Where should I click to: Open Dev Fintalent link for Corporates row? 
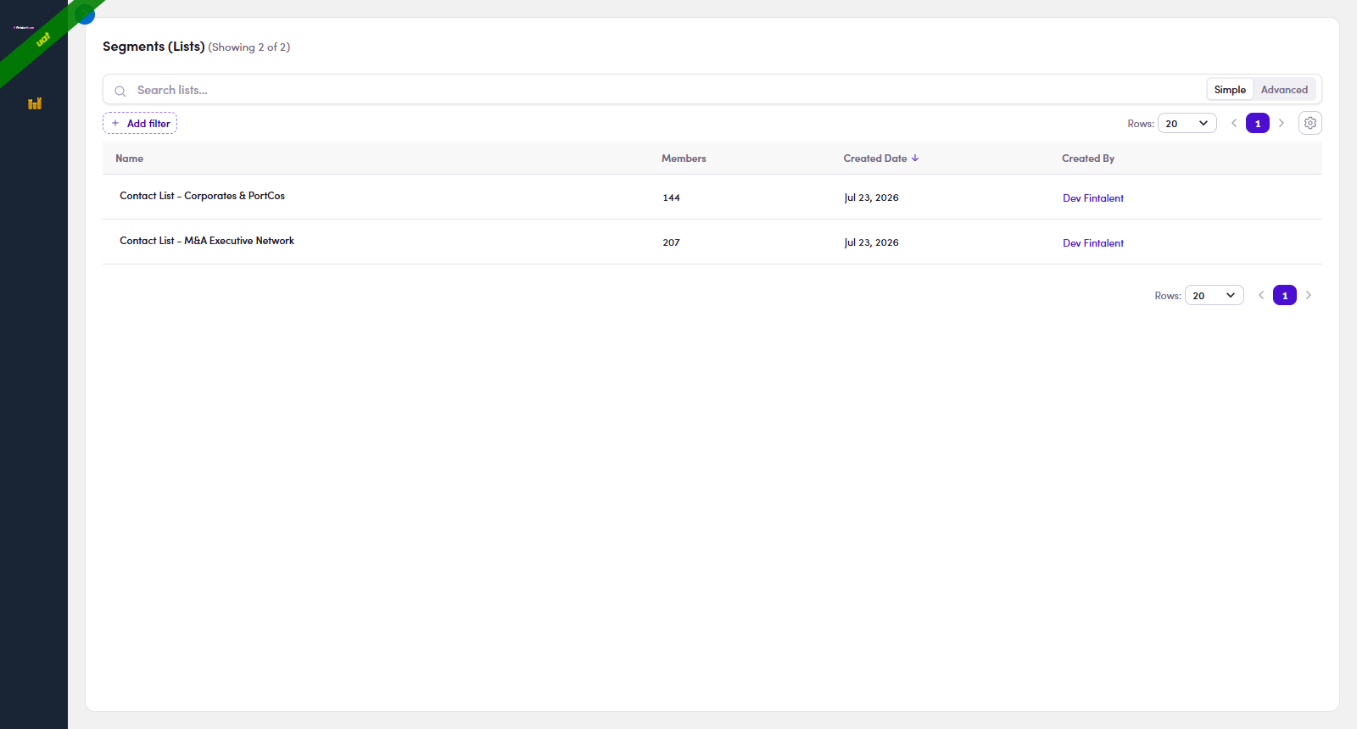1093,198
